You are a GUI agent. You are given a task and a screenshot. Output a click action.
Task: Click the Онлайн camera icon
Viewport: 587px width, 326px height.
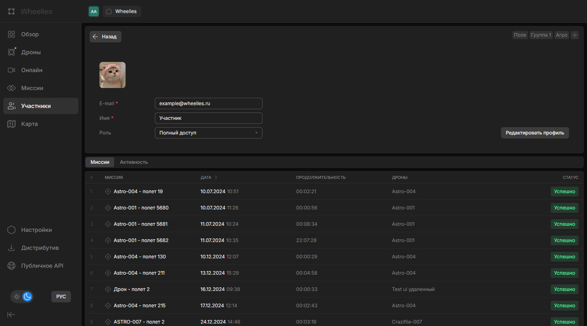point(11,70)
